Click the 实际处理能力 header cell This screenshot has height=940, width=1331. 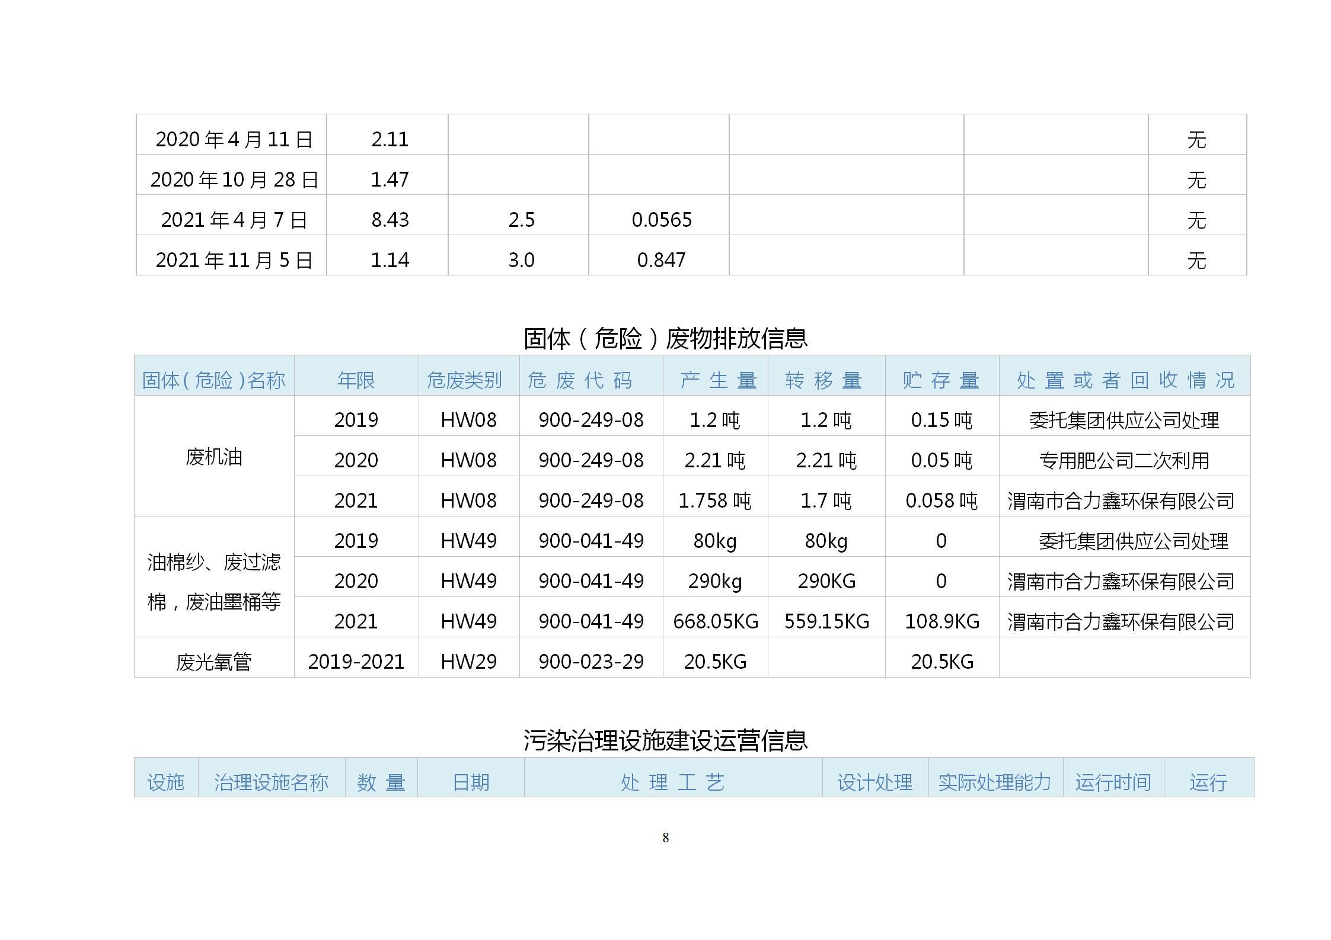pos(994,782)
